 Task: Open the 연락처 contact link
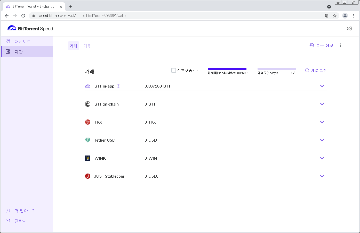click(x=21, y=221)
